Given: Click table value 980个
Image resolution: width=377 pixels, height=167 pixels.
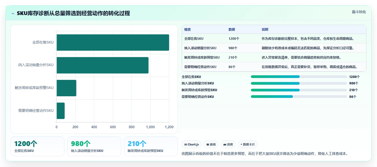Looking at the screenshot, I should [233, 48].
